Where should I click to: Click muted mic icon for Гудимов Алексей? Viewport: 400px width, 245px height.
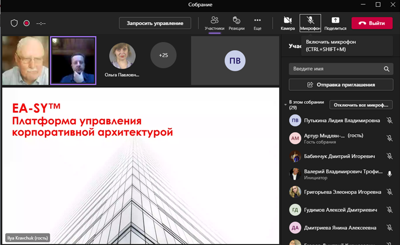tap(390, 210)
